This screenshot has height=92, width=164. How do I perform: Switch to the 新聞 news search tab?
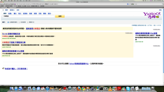pos(35,14)
